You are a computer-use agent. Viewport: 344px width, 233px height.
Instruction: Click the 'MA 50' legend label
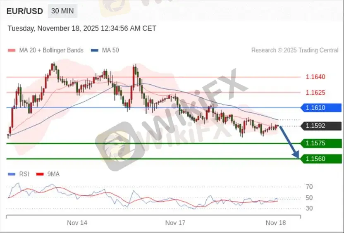(x=110, y=50)
